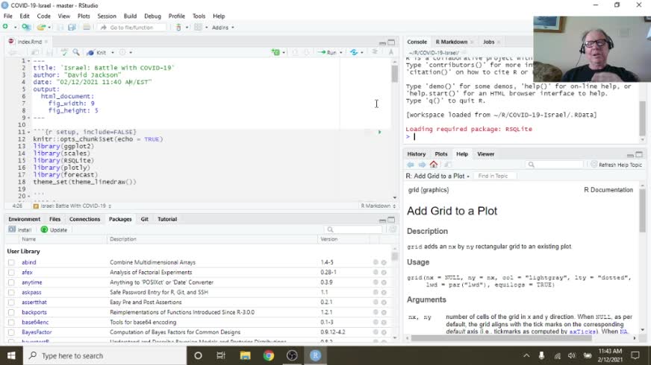
Task: Collapse the YAML header fold arrow on line 1
Action: (28, 61)
